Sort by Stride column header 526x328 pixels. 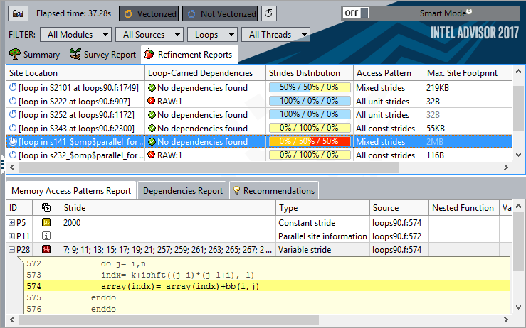click(x=168, y=208)
